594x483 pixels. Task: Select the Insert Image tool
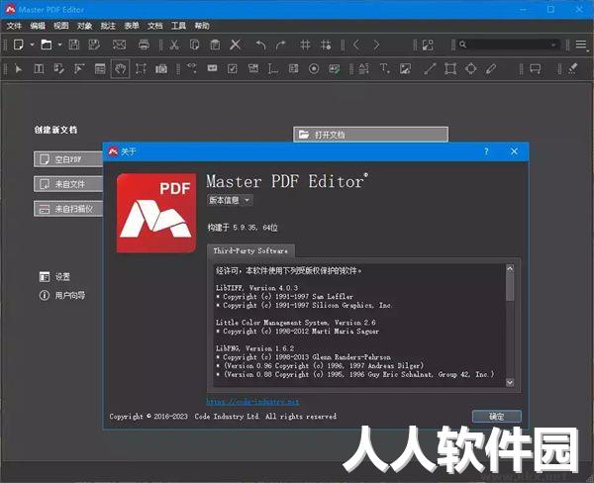405,69
